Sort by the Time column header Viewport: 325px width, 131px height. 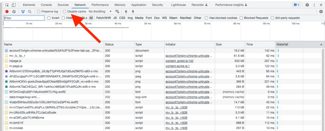260,44
